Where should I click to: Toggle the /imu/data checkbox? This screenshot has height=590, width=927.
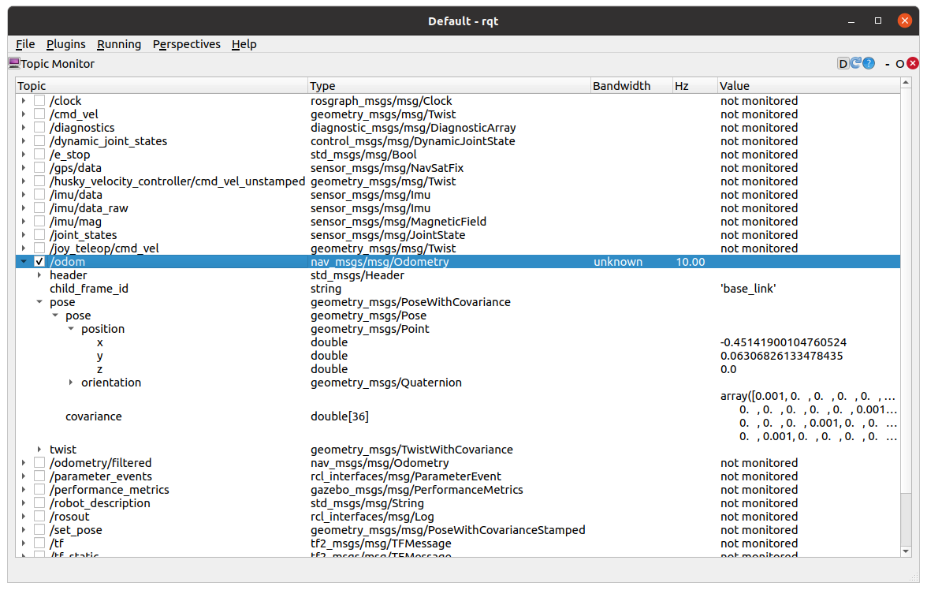39,195
